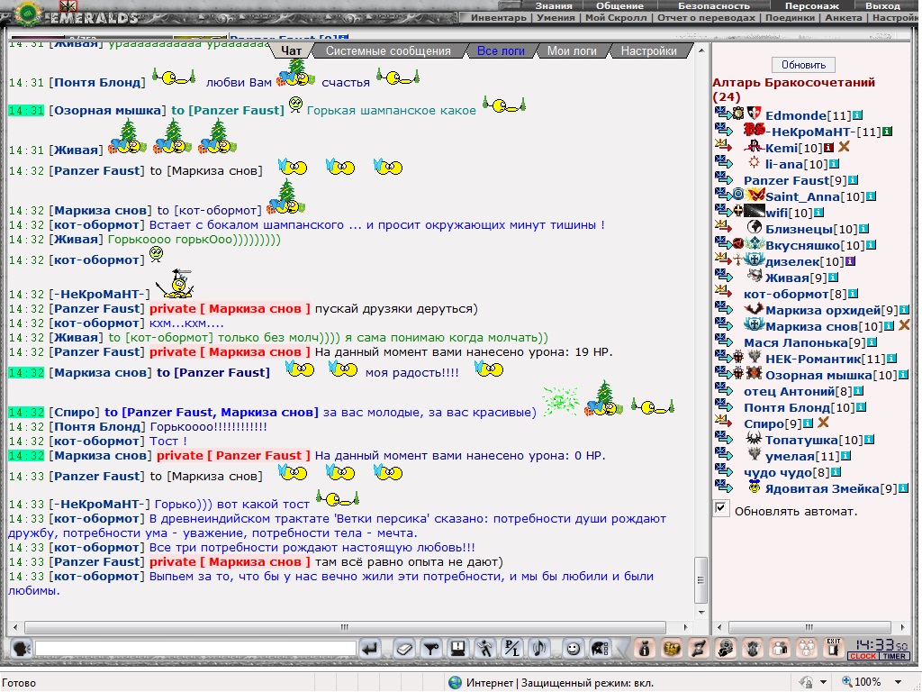Viewport: 922px width, 692px height.
Task: Open Отчет о переводах link
Action: point(706,18)
